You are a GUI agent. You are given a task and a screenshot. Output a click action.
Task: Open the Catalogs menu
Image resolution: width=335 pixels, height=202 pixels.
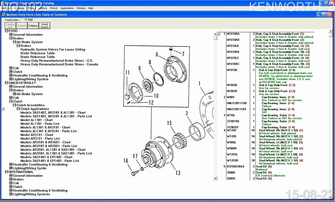[x=19, y=8]
